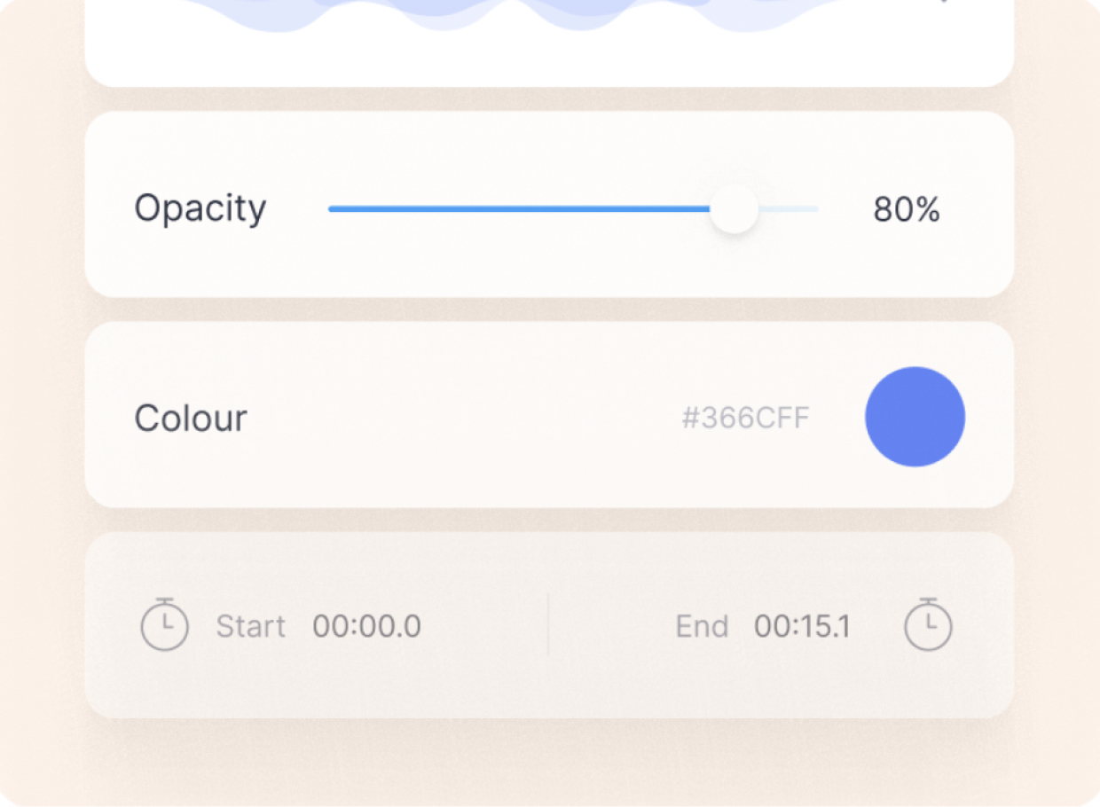Image resolution: width=1100 pixels, height=807 pixels.
Task: Set the End time 00:15.1 field
Action: coord(802,627)
